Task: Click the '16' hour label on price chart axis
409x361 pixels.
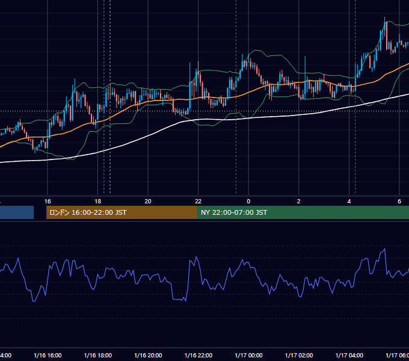Action: (x=48, y=202)
